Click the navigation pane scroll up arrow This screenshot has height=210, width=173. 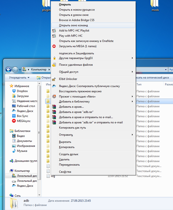point(39,84)
